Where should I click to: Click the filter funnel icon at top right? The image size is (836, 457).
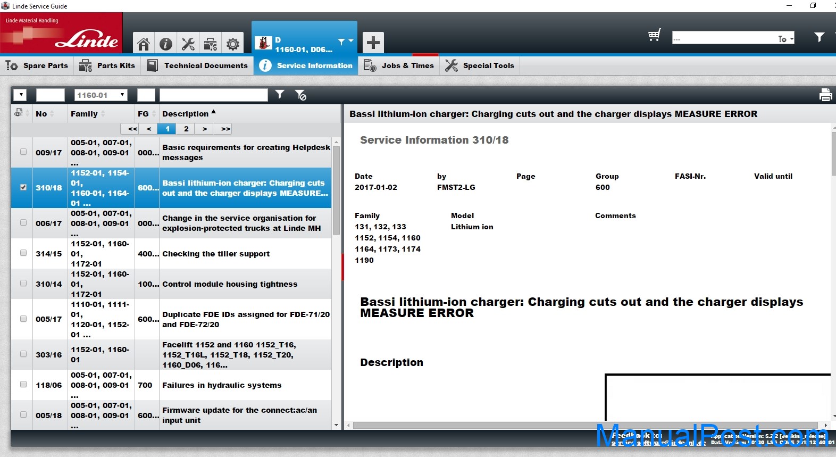(820, 37)
